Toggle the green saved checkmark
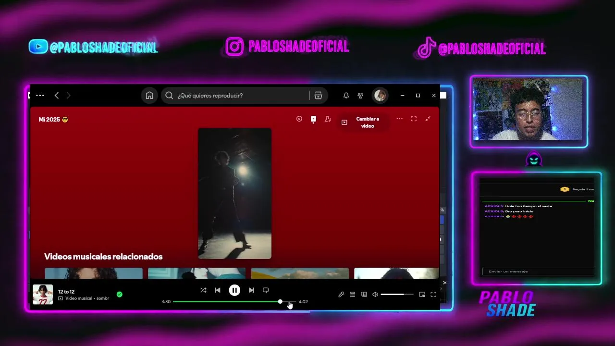This screenshot has height=346, width=615. pyautogui.click(x=120, y=295)
